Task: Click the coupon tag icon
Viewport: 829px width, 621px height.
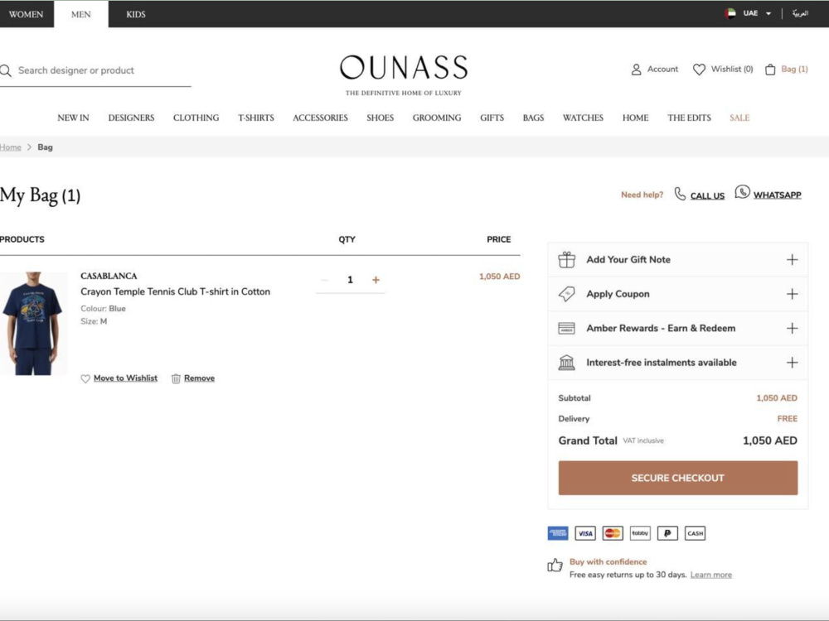Action: pyautogui.click(x=567, y=294)
